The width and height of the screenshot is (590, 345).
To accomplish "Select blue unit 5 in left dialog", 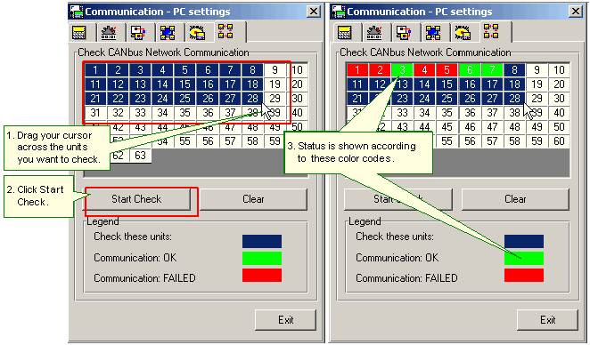I will (x=184, y=70).
